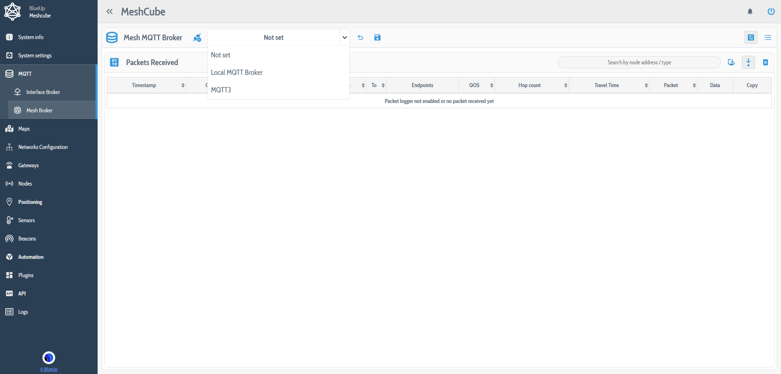Image resolution: width=781 pixels, height=374 pixels.
Task: Click the power/logout icon top right
Action: [771, 11]
